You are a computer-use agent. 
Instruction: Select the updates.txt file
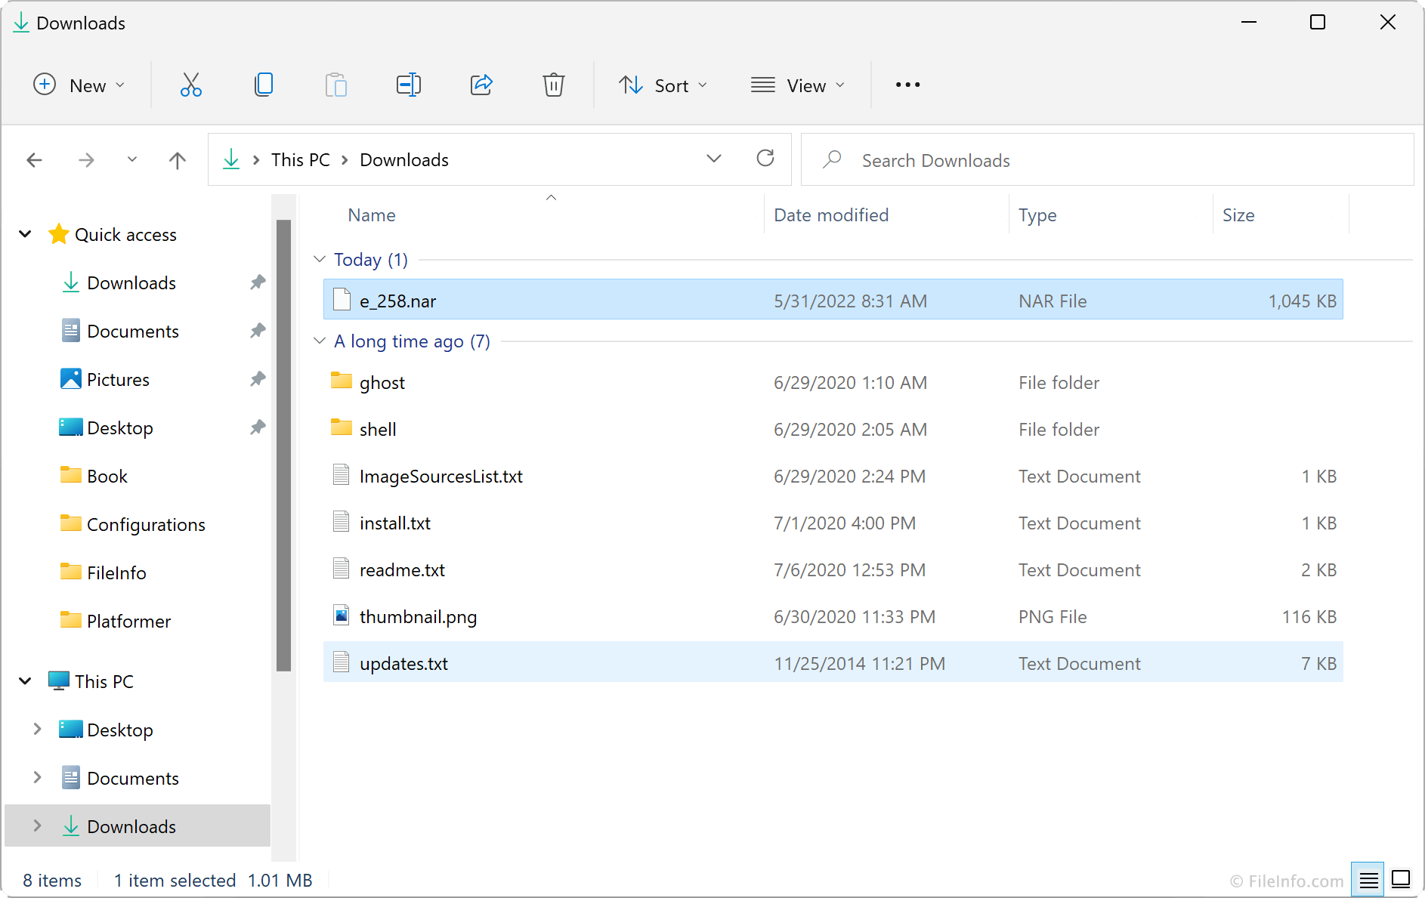coord(833,662)
